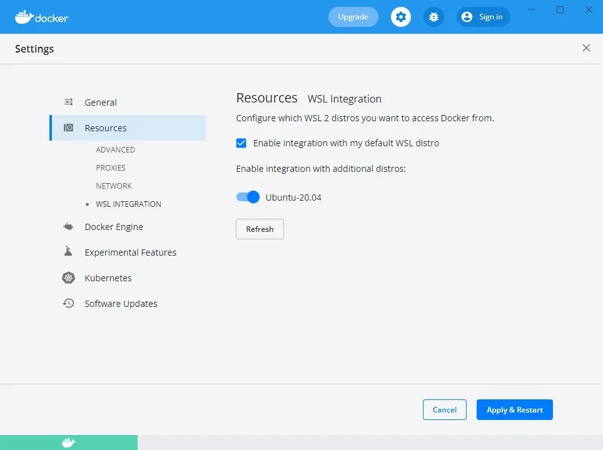603x450 pixels.
Task: Go to the Network subsection
Action: click(114, 186)
